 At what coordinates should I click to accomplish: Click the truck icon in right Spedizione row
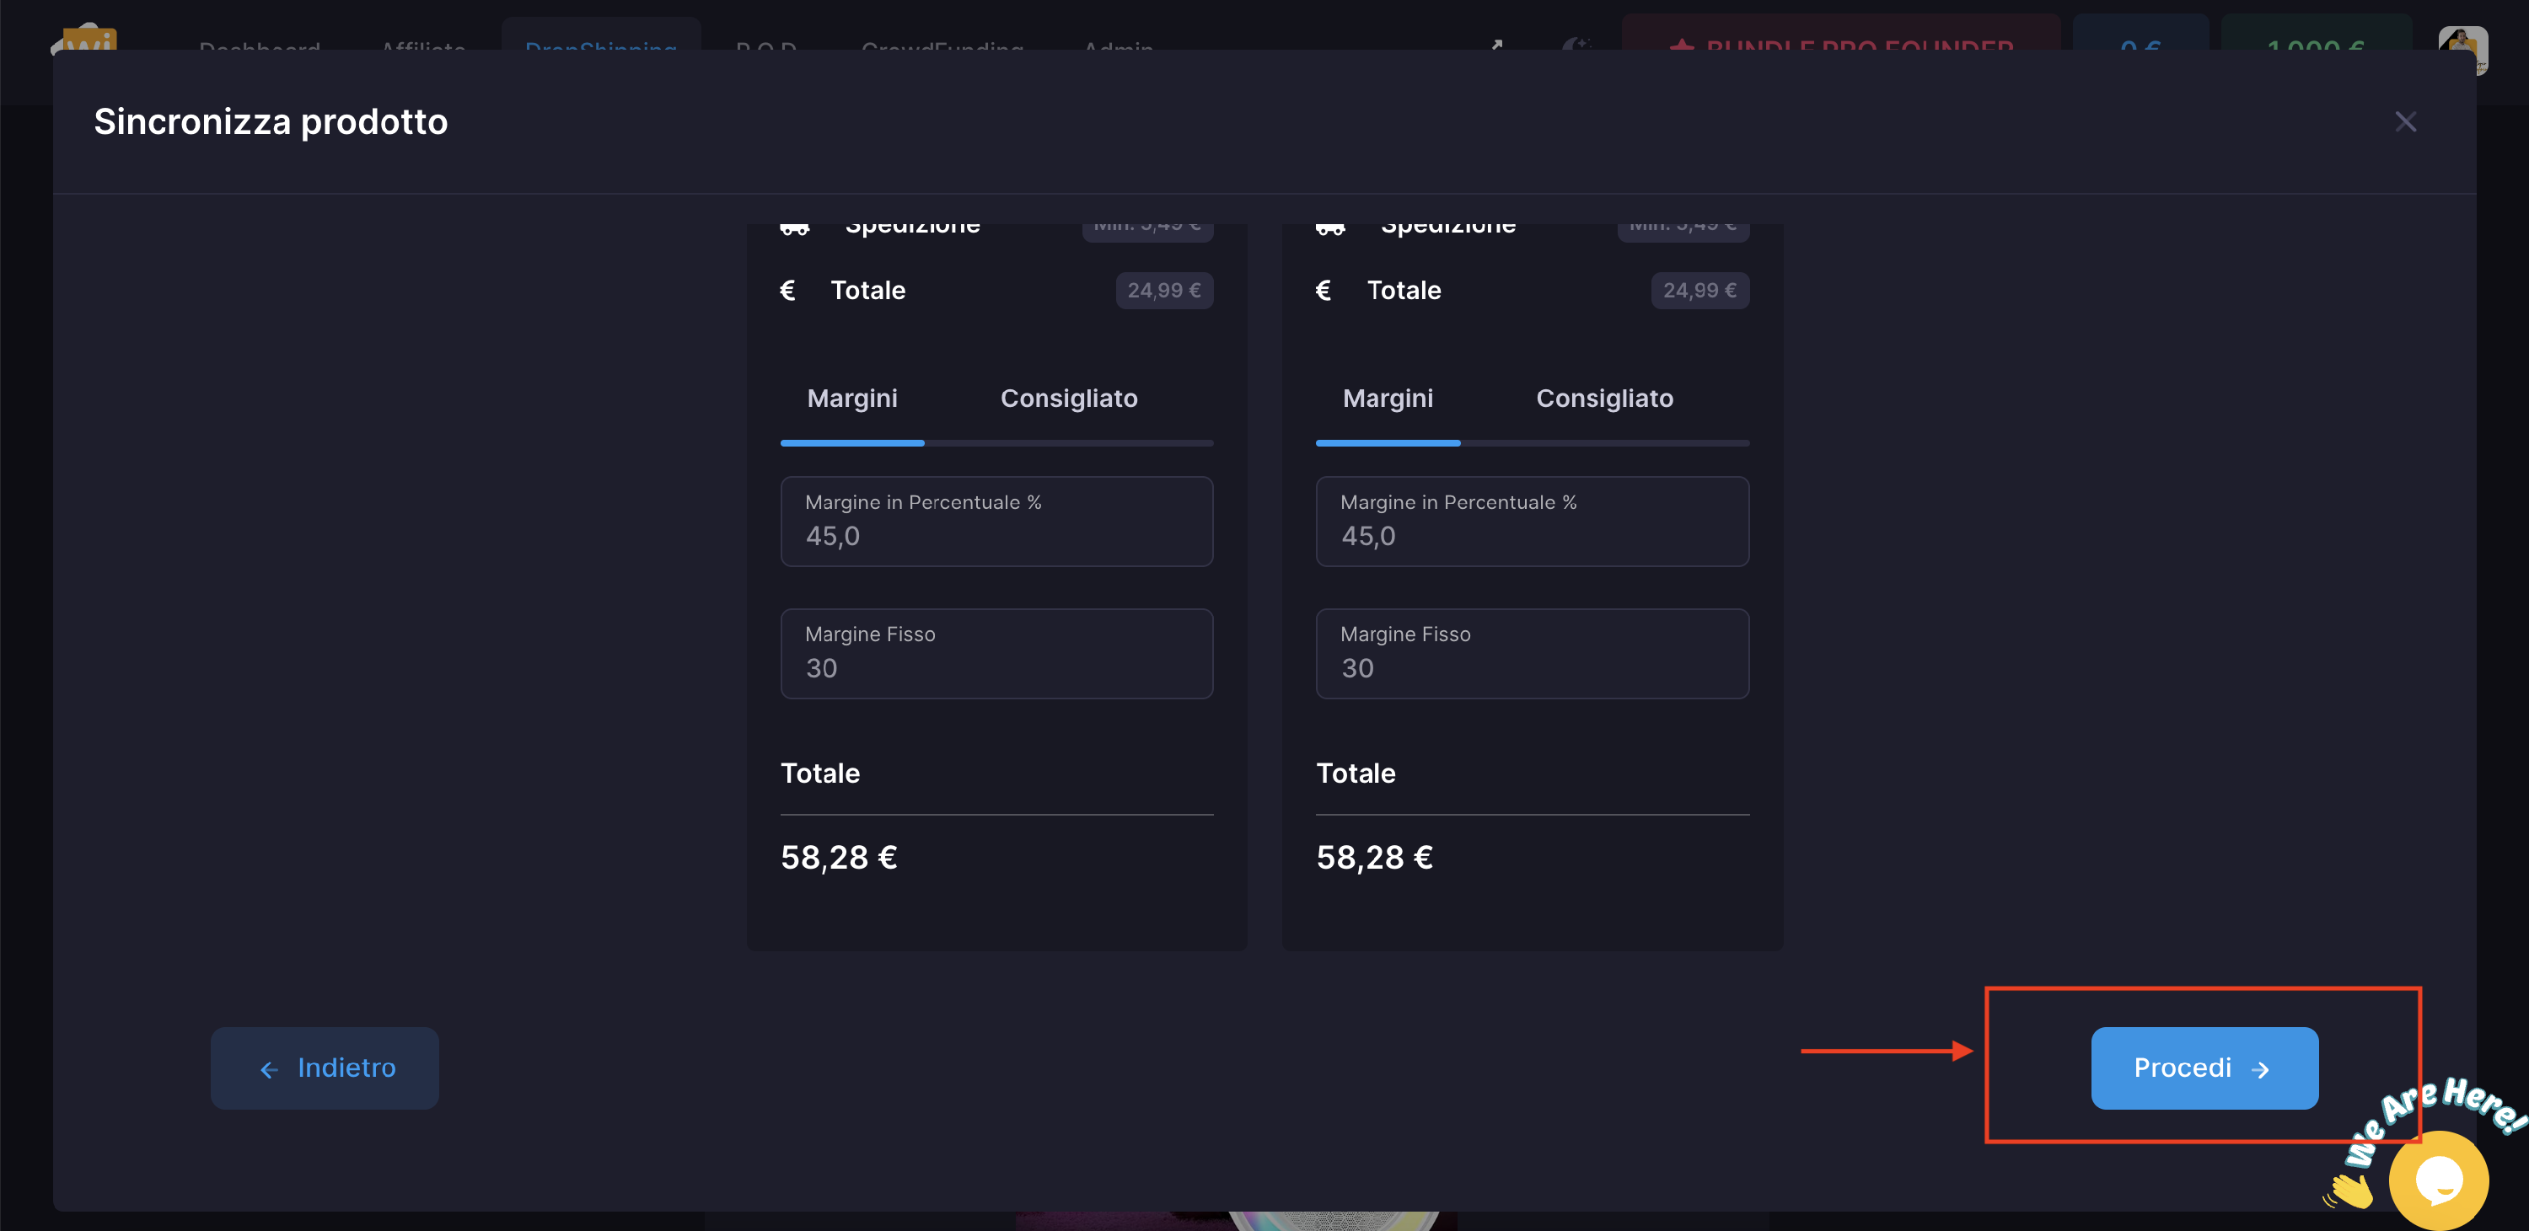click(x=1329, y=228)
